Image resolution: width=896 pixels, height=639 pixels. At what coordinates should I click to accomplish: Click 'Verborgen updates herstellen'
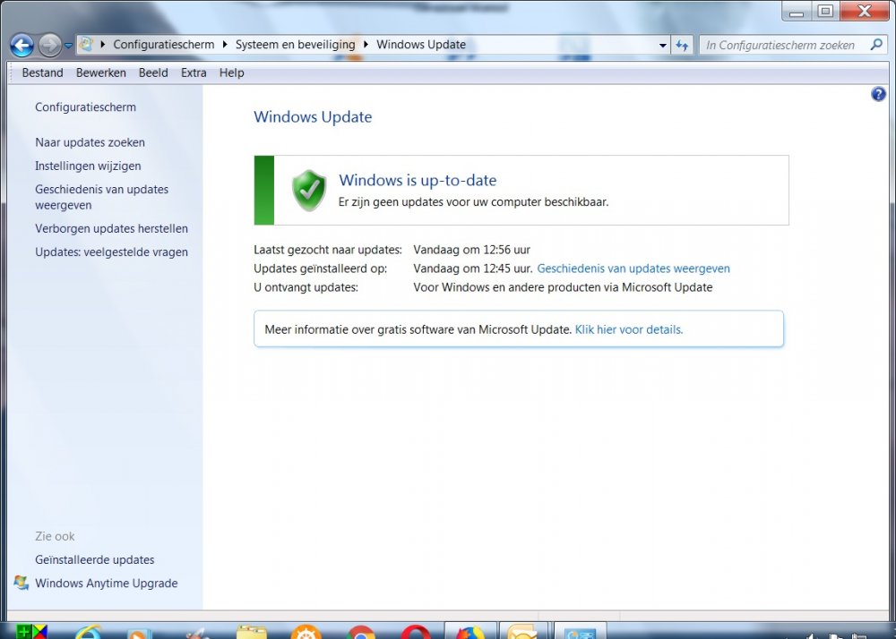click(x=111, y=229)
